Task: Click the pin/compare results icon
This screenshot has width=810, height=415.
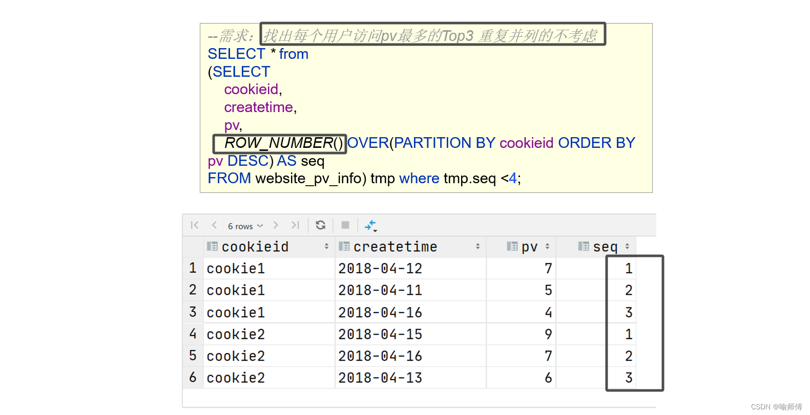Action: coord(370,226)
